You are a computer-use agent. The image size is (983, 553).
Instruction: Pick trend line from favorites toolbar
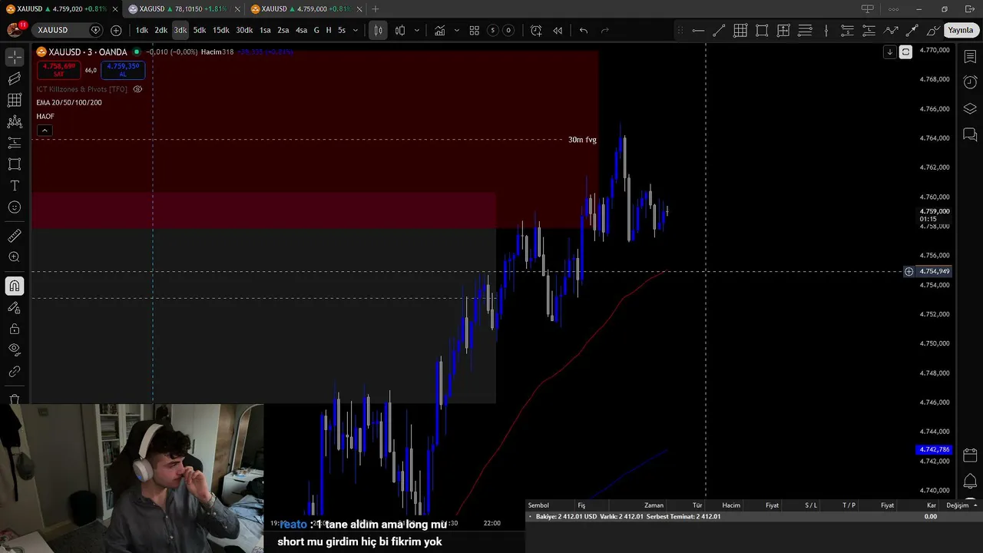click(x=719, y=31)
